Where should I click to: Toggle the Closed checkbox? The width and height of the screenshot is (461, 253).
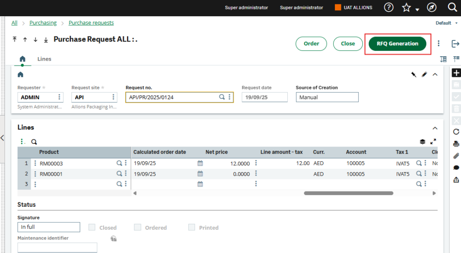[x=92, y=227]
